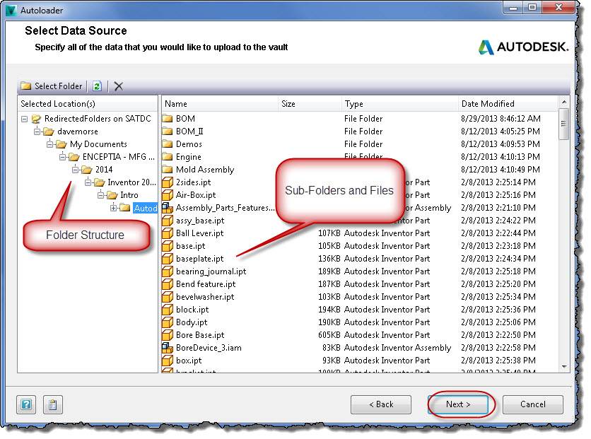Click the X remove-folder icon in toolbar
This screenshot has width=591, height=439.
click(118, 86)
